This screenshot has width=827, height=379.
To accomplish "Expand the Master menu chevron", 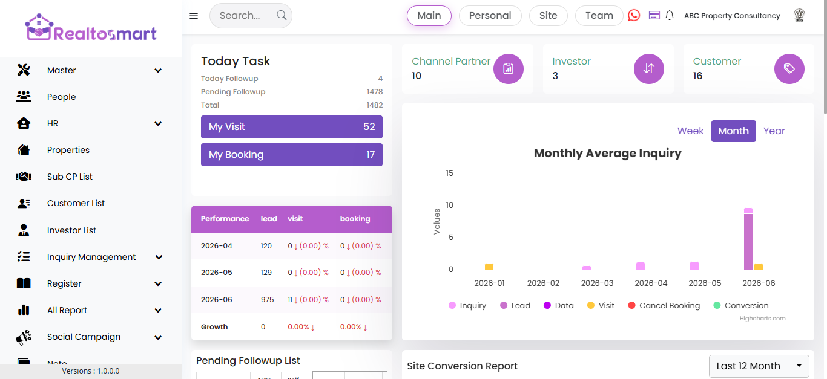I will pos(158,70).
